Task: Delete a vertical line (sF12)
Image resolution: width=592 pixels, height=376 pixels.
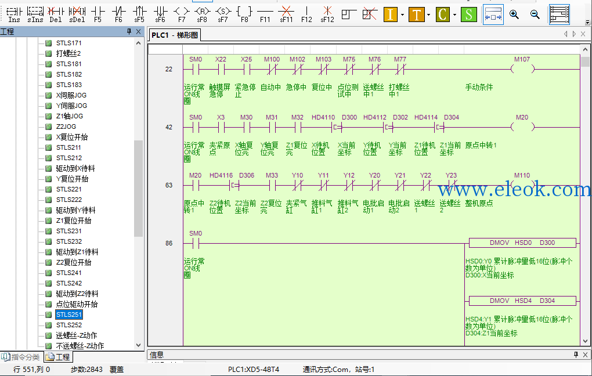Action: [327, 15]
